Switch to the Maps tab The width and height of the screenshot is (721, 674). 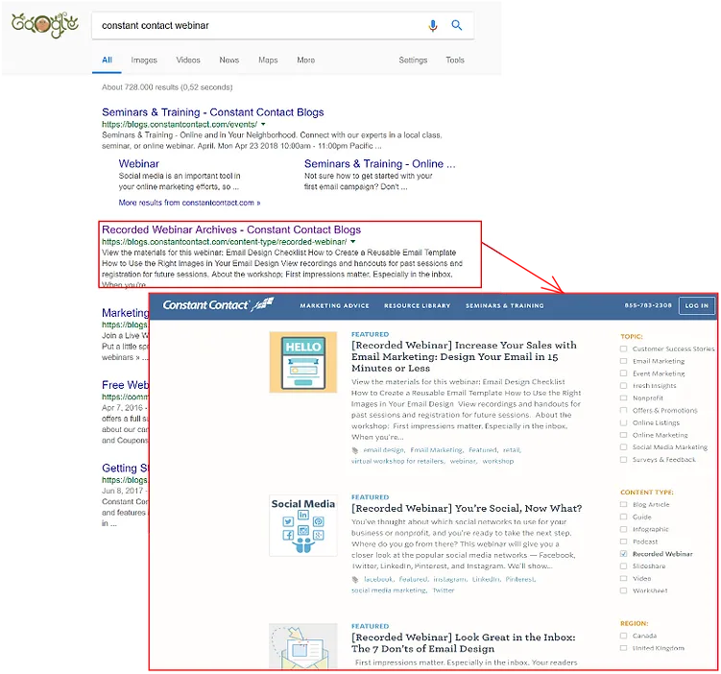pyautogui.click(x=268, y=60)
